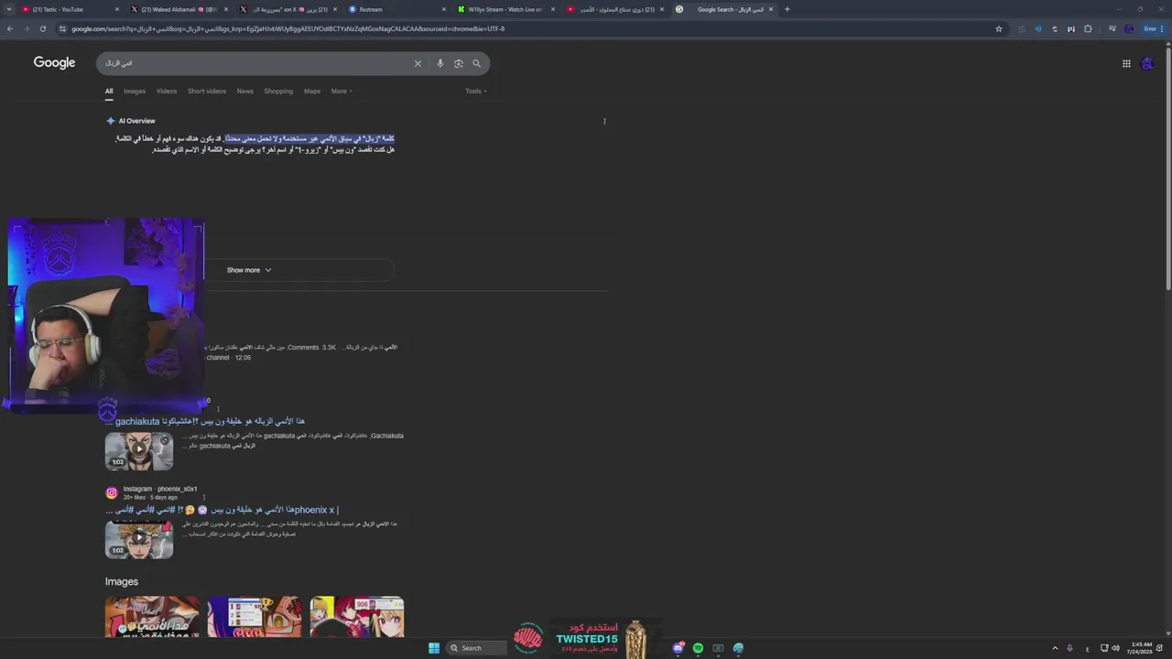Switch to the Maps results tab

(312, 91)
